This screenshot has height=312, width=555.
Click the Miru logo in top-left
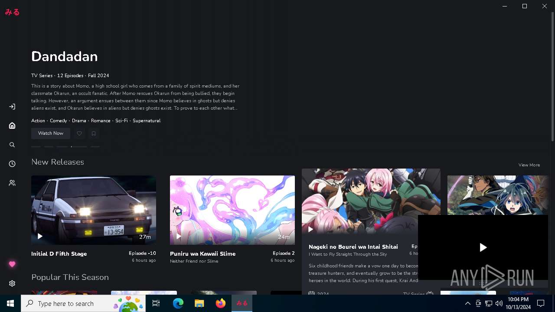coord(12,12)
